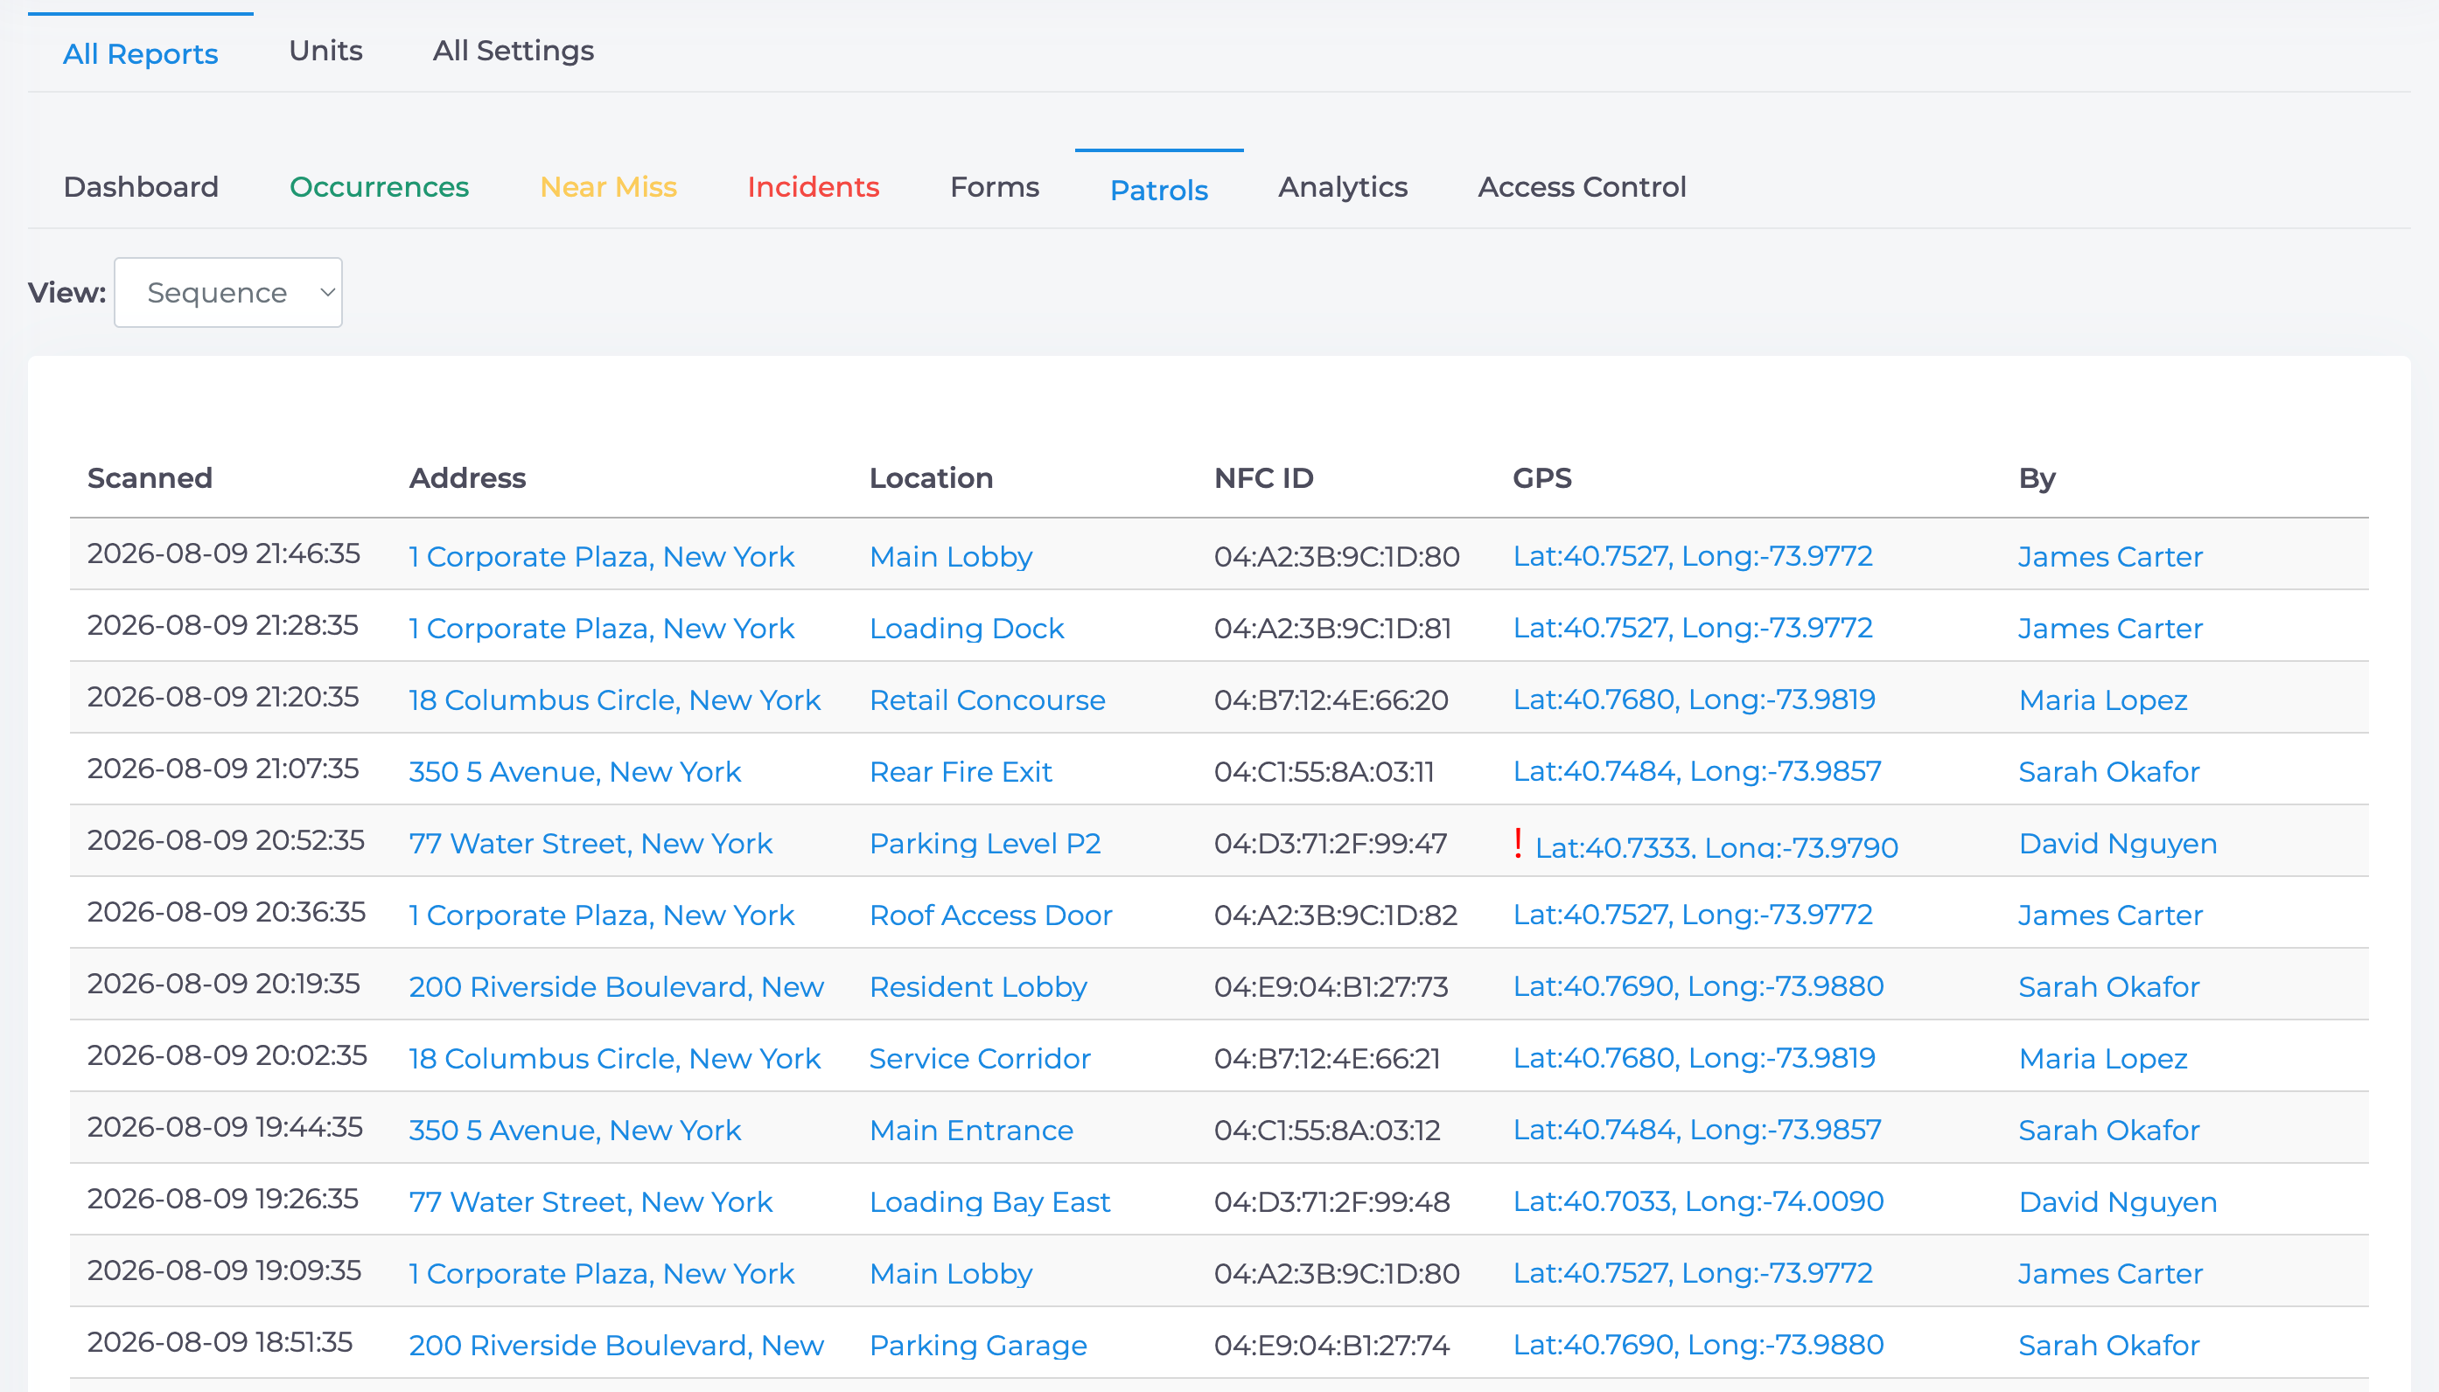Click the GPS column header
Viewport: 2439px width, 1392px height.
(1543, 478)
